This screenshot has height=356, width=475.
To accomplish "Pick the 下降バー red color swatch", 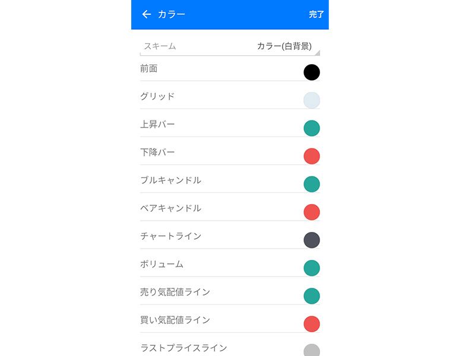I will 312,156.
